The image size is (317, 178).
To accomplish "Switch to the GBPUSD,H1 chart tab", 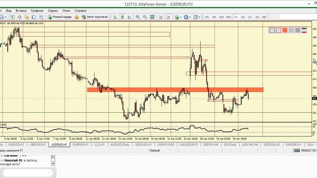I will (38, 145).
